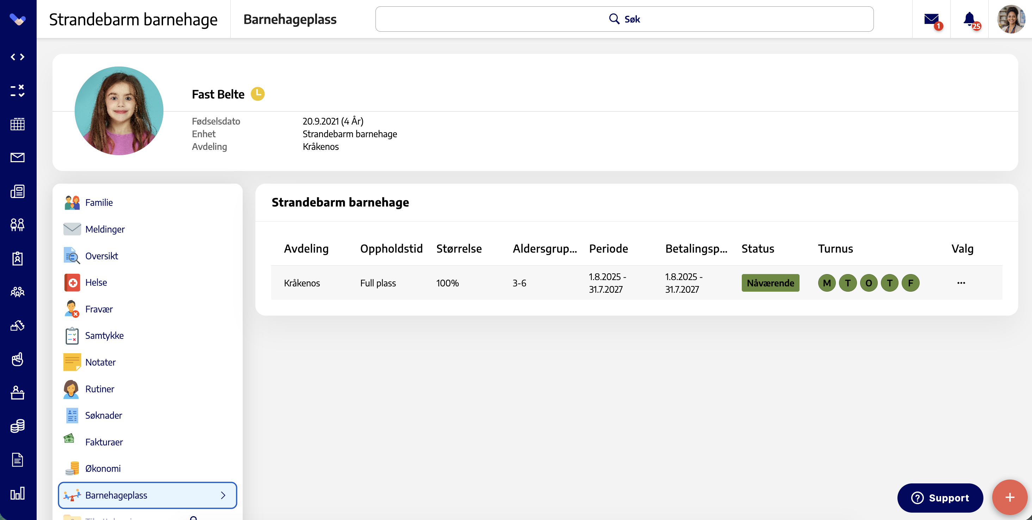Open the calendar grid icon in the sidebar
The width and height of the screenshot is (1032, 520).
[18, 124]
